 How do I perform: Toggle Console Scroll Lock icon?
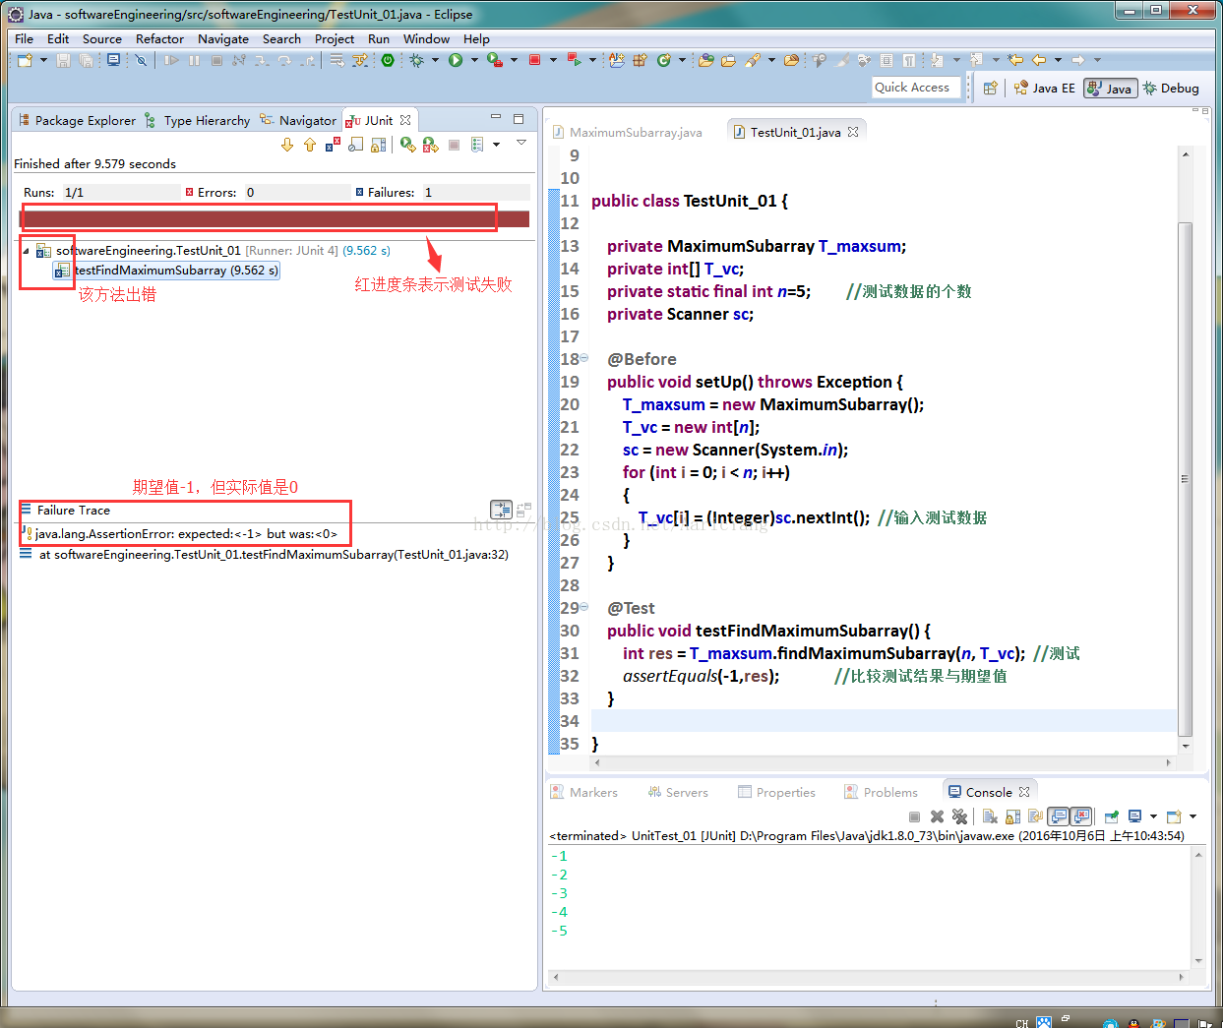click(1012, 816)
